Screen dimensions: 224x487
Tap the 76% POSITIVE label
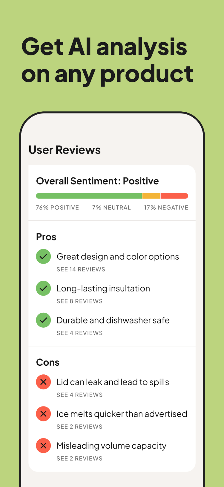pyautogui.click(x=57, y=208)
